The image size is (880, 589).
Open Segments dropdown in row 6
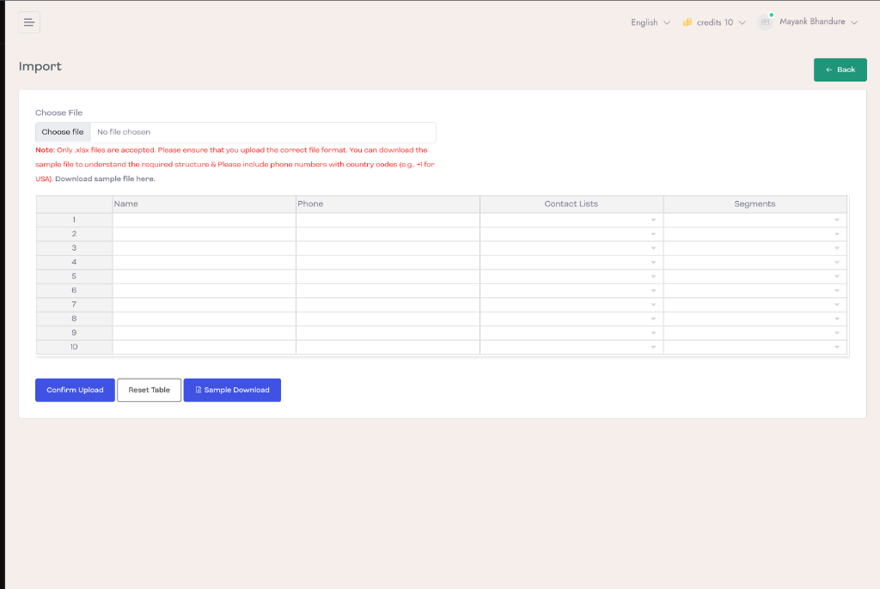pos(837,290)
